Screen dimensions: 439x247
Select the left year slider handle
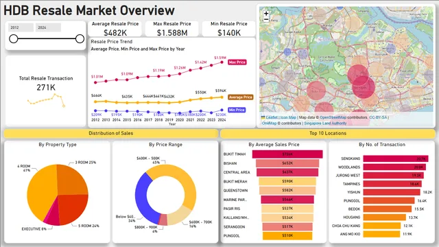[14, 38]
